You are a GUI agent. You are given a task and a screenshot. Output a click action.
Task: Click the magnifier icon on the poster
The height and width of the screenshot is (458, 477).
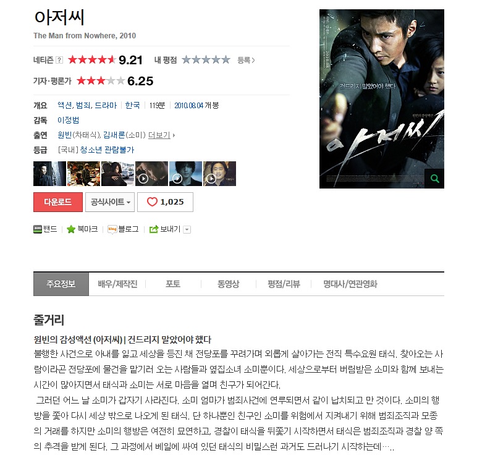tap(434, 179)
